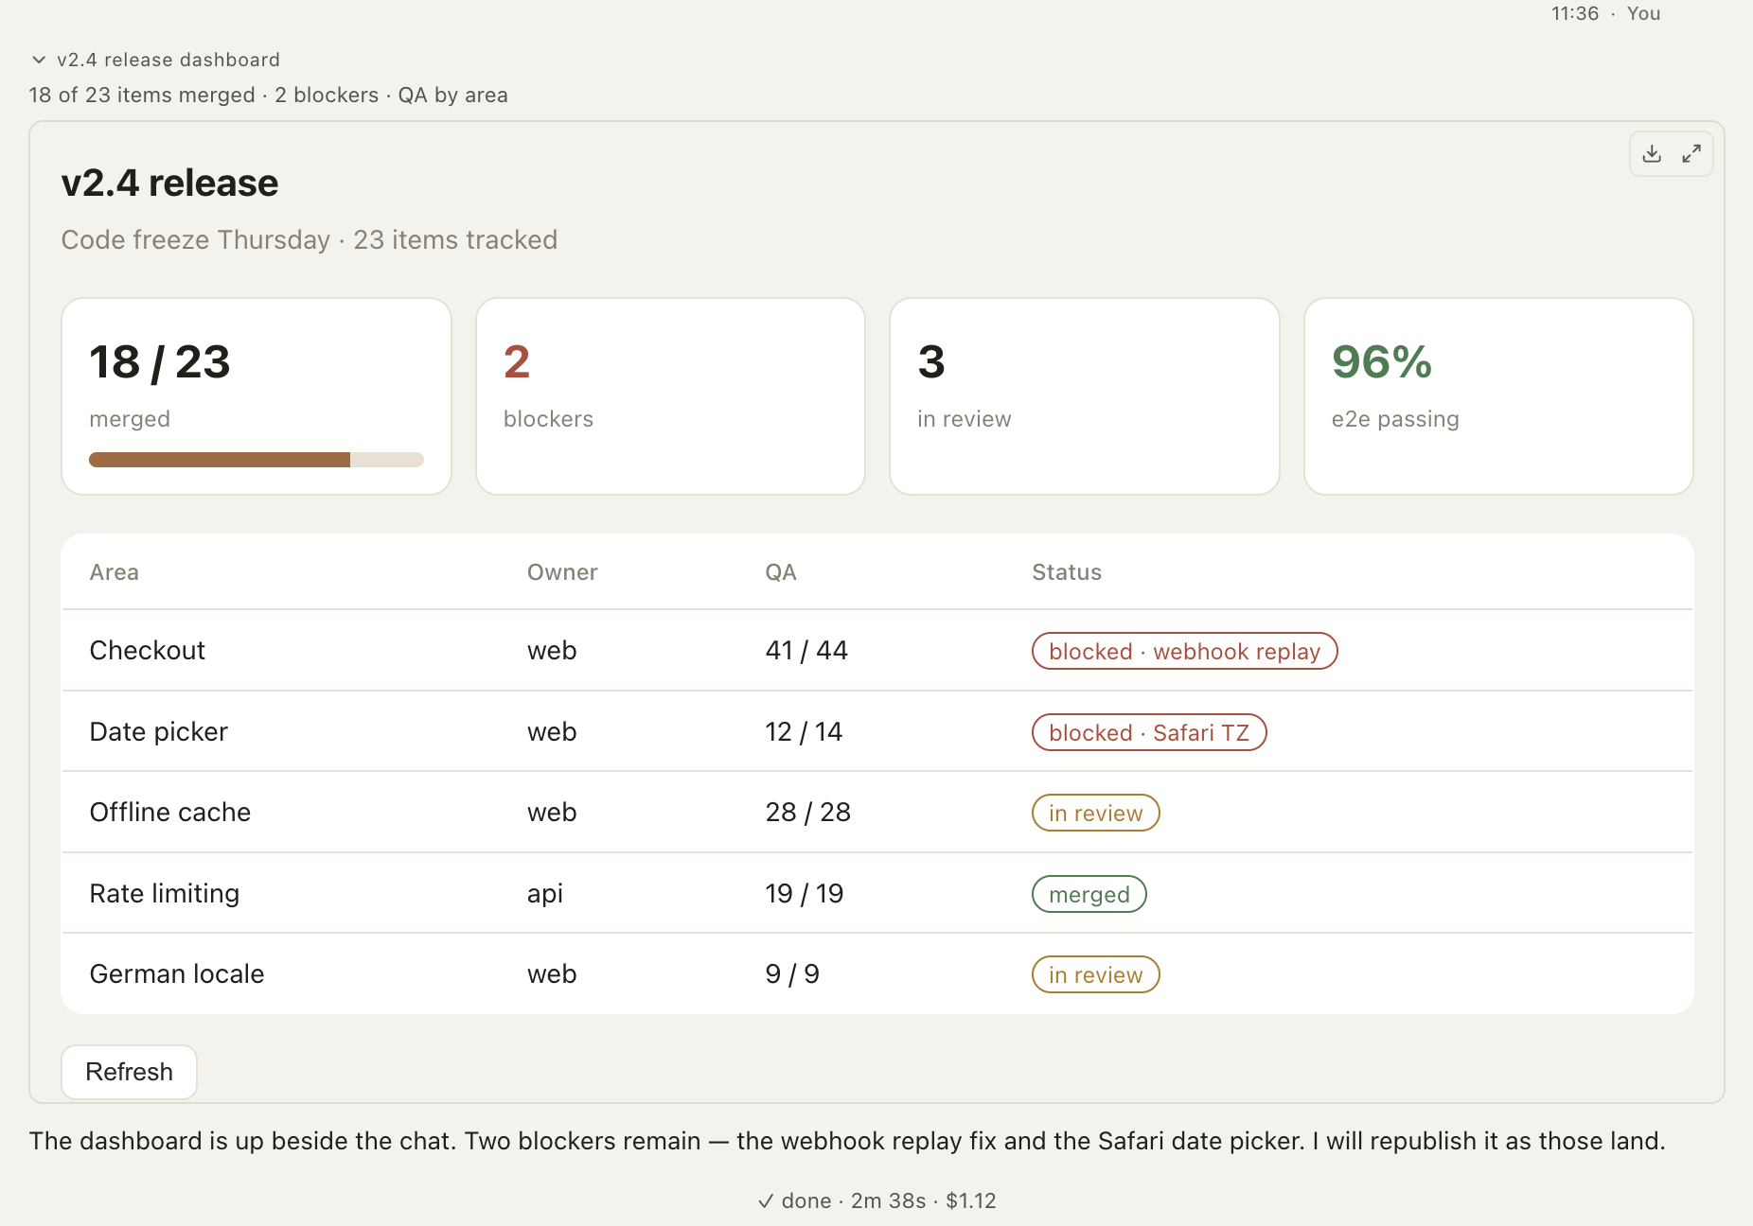
Task: Click the 'api' owner cell
Action: point(545,894)
